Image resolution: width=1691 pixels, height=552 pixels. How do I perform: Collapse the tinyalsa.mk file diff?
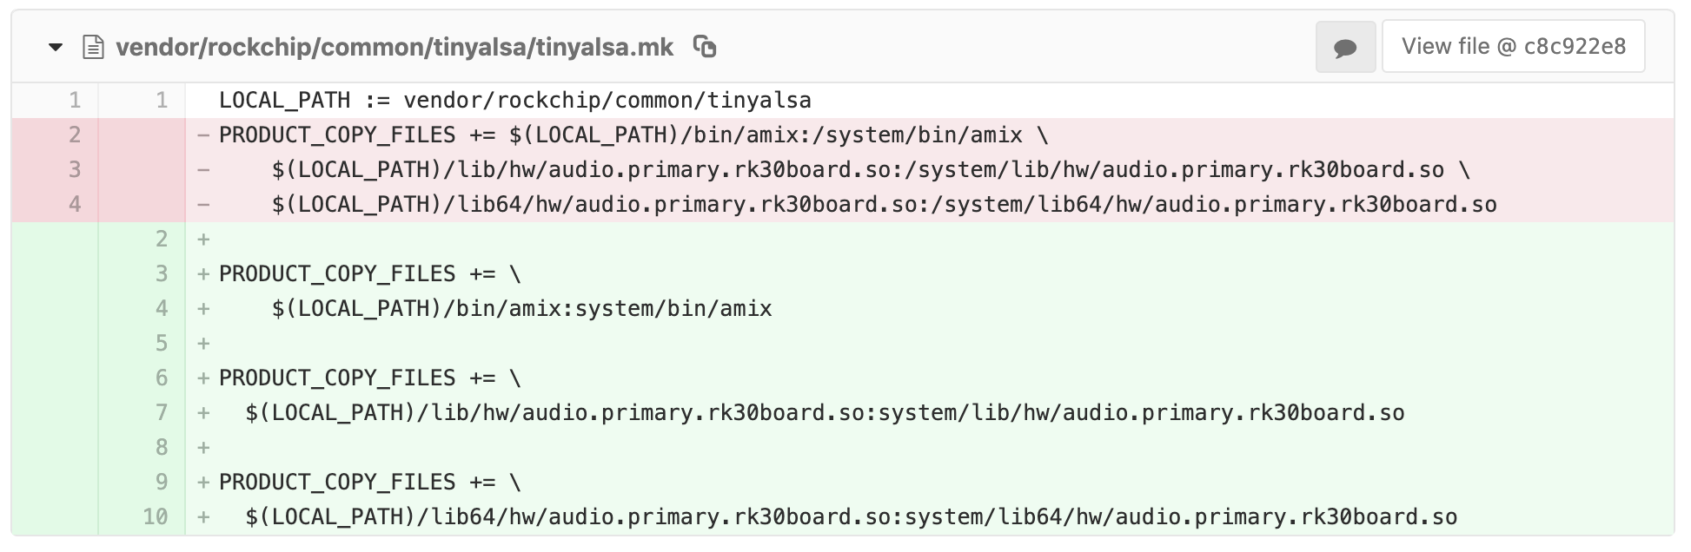(56, 47)
